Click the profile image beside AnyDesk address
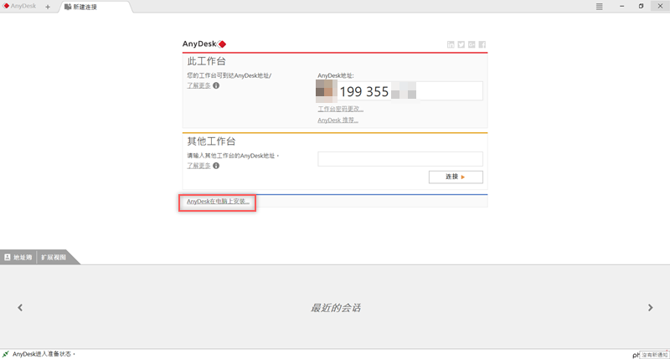The width and height of the screenshot is (670, 359). [x=326, y=91]
